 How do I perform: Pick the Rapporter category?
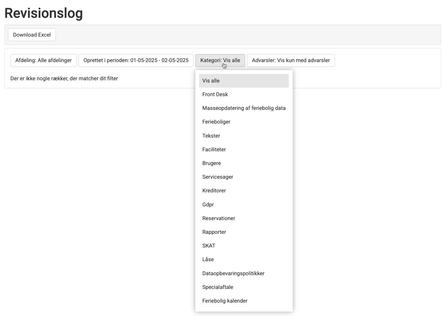(x=214, y=232)
